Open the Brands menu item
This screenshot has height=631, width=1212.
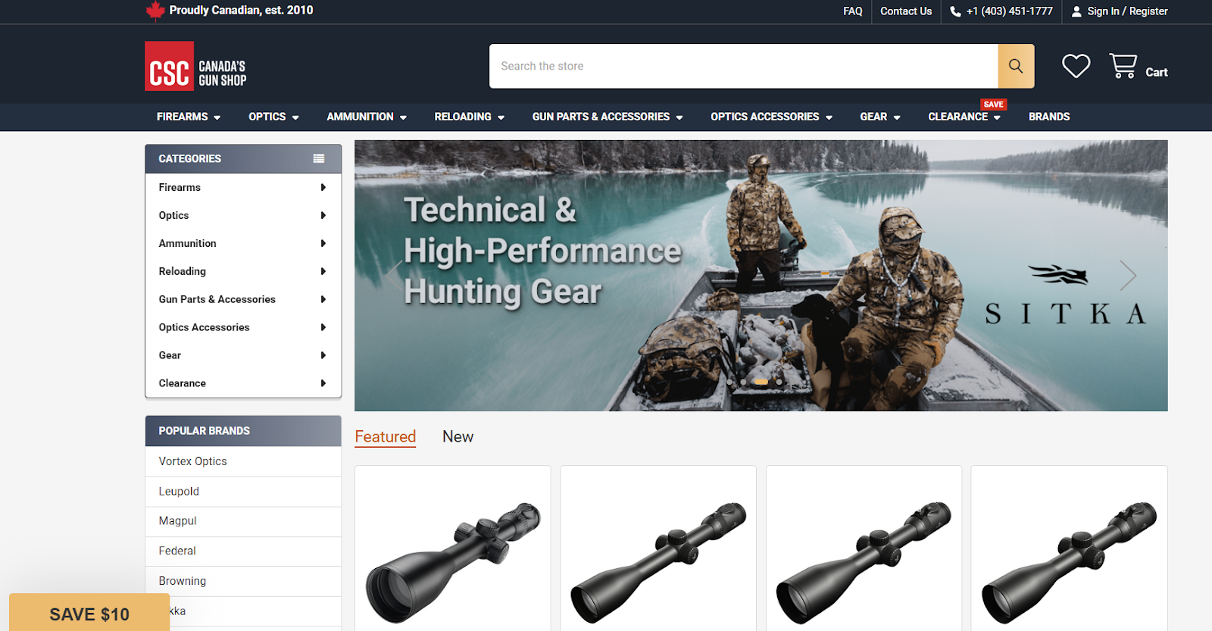(1048, 117)
